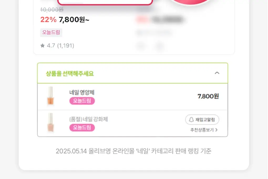This screenshot has height=179, width=268.
Task: Click the crossed-out 10,000원 original price
Action: click(x=52, y=10)
